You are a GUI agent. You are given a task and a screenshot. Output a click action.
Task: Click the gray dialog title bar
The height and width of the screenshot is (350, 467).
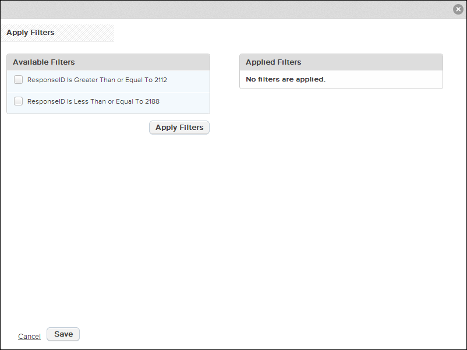pyautogui.click(x=227, y=9)
